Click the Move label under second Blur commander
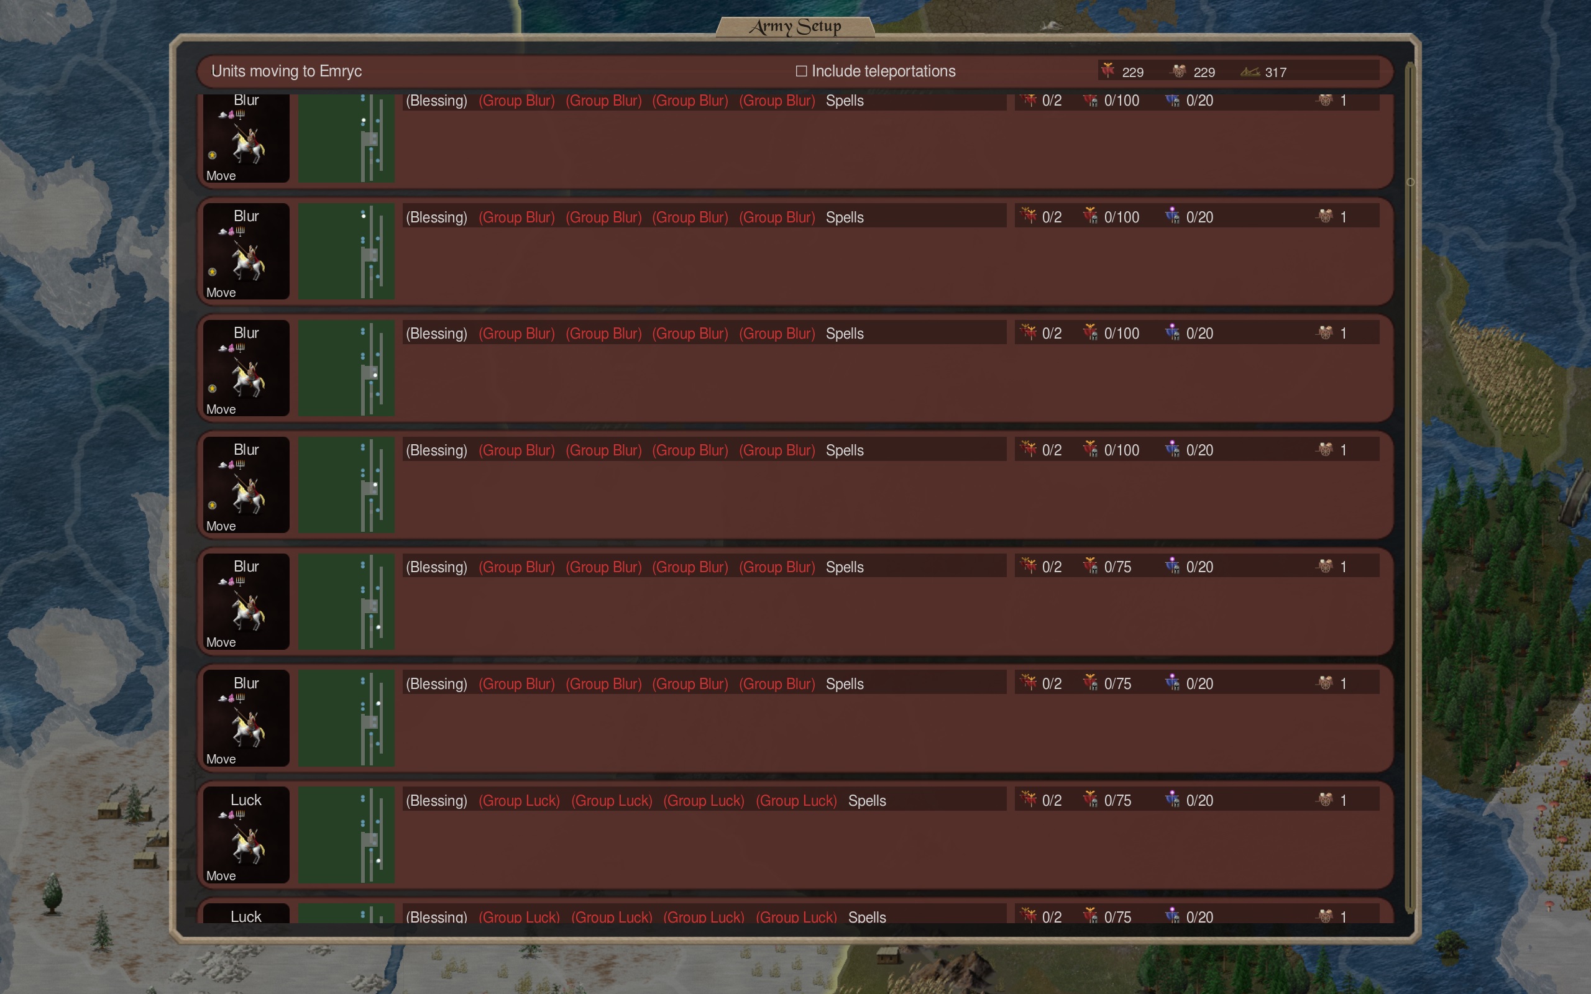 pyautogui.click(x=221, y=293)
